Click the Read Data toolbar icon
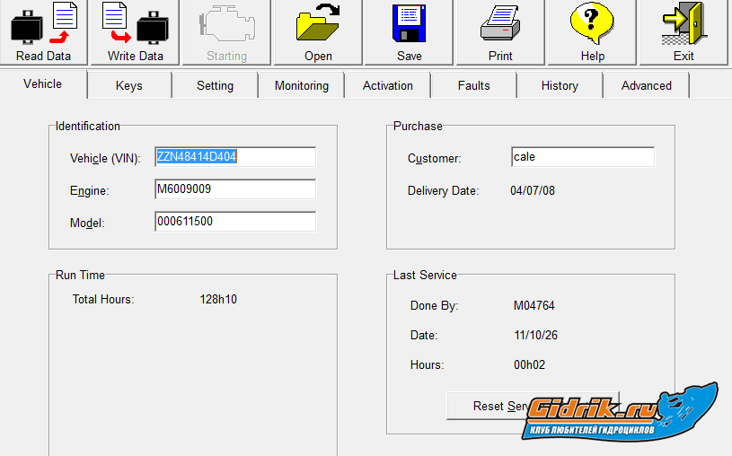The image size is (732, 456). tap(43, 24)
